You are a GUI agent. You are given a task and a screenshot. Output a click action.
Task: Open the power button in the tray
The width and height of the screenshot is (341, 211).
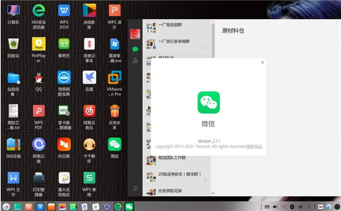point(337,207)
